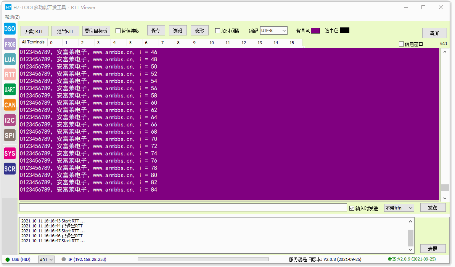Select terminal tab 0
Screen dimensions: 455x267
(x=55, y=43)
